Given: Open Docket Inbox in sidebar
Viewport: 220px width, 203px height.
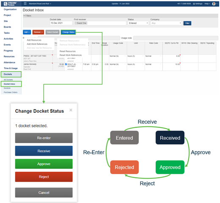Looking at the screenshot, I should click(x=11, y=84).
